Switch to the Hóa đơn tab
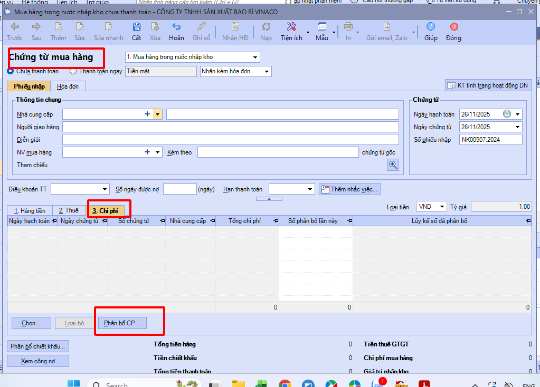Screen dimensions: 540x387 tap(68, 86)
